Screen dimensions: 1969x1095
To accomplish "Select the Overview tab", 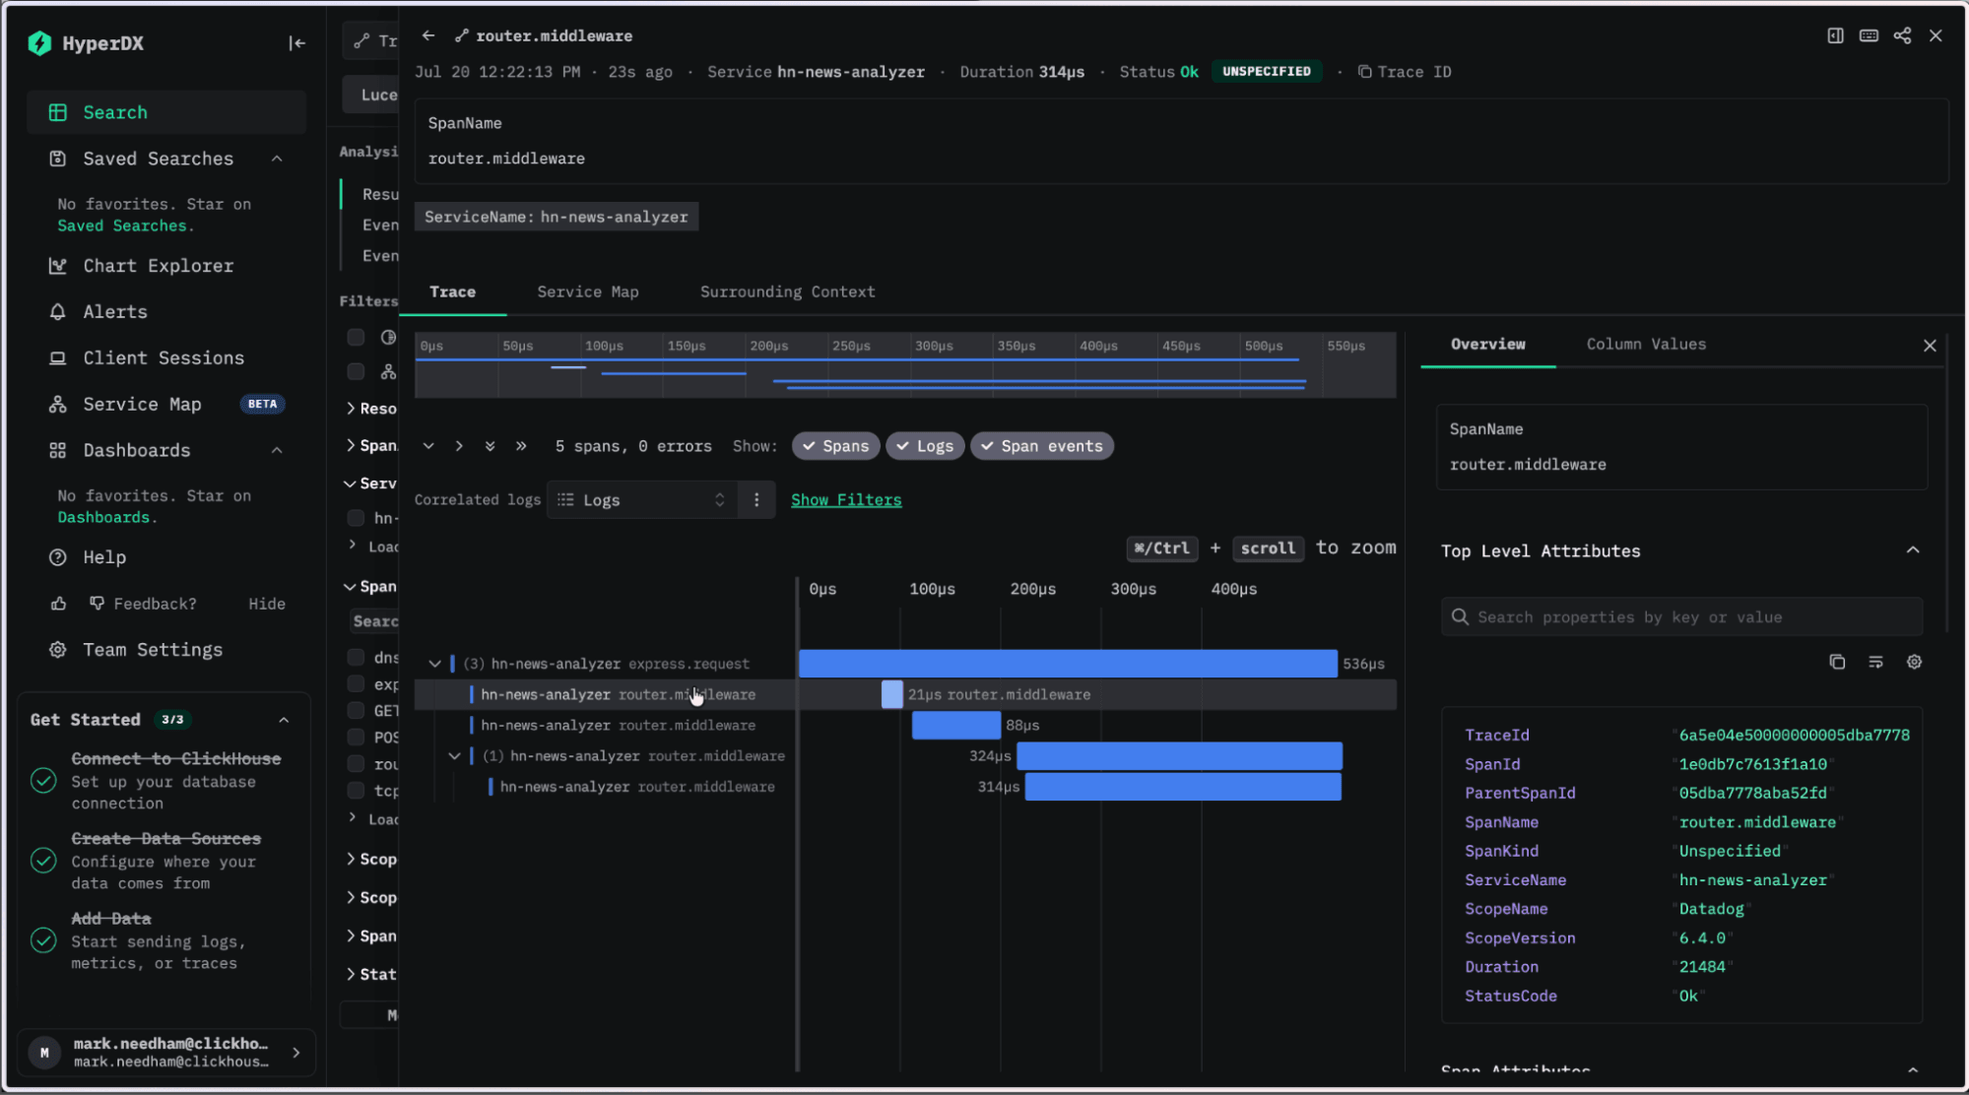I will (x=1487, y=344).
